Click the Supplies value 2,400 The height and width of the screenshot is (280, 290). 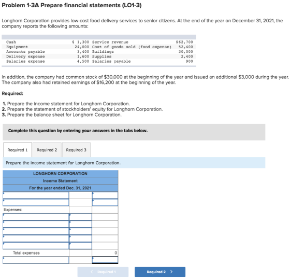(187, 57)
